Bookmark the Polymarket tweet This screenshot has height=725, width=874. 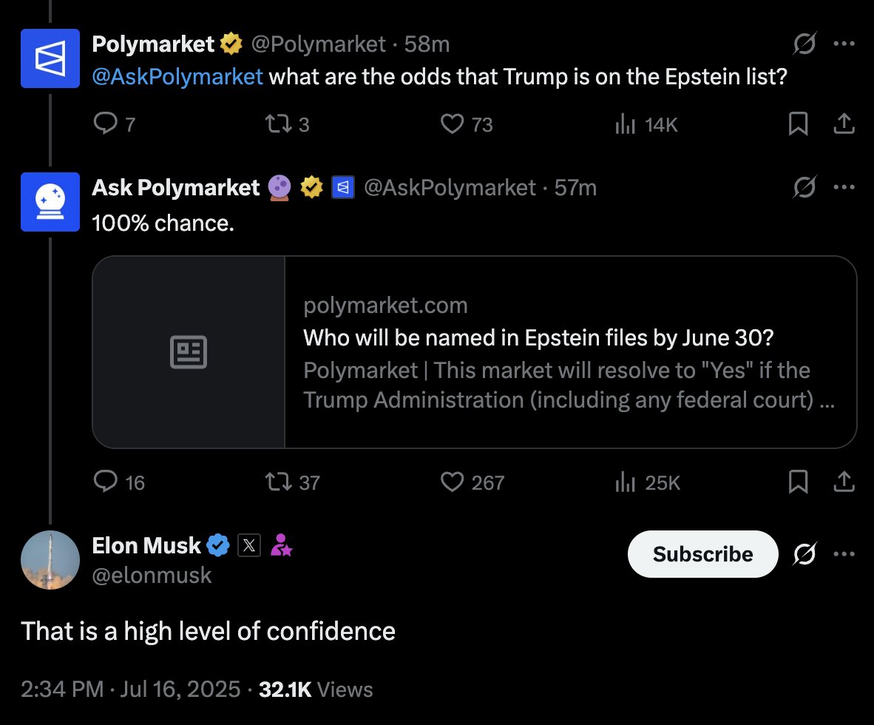point(798,124)
